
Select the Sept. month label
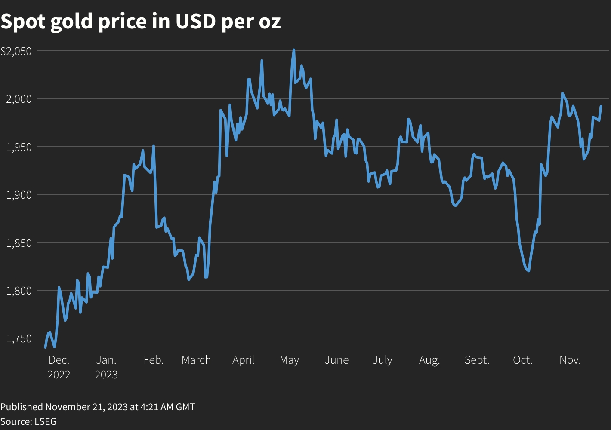point(477,360)
